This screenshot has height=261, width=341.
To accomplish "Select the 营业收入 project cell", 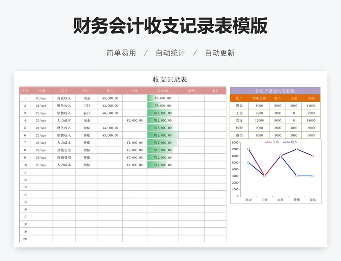I will pyautogui.click(x=64, y=98).
